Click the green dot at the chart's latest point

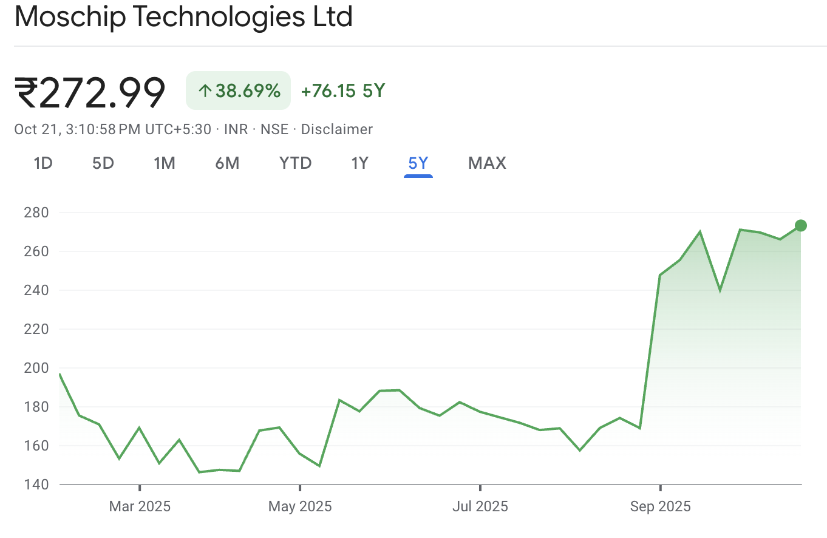click(x=801, y=224)
